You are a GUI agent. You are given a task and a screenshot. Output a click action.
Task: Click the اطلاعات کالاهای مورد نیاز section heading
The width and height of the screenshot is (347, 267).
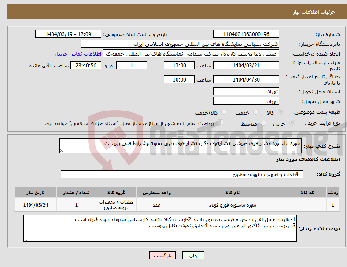click(x=308, y=159)
